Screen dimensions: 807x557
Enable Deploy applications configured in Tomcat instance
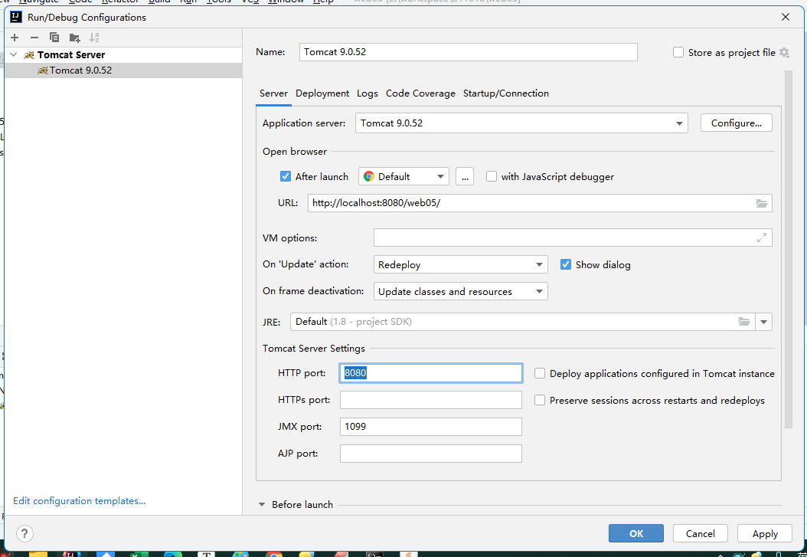click(539, 374)
